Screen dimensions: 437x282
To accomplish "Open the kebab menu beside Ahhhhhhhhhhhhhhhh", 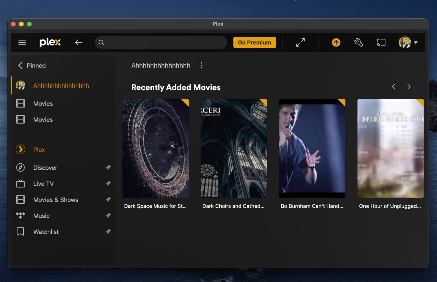I will (202, 65).
